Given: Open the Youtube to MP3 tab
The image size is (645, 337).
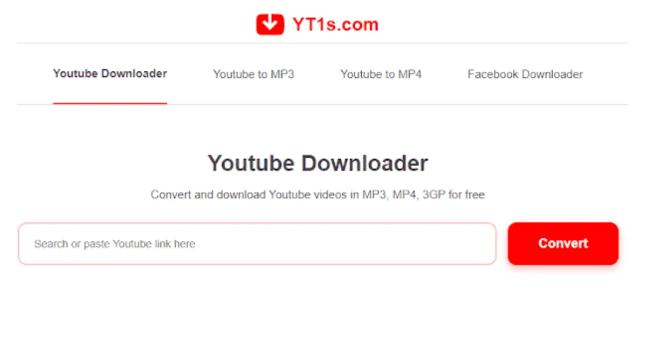Looking at the screenshot, I should click(254, 74).
